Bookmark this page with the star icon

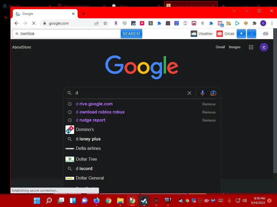[x=105, y=23]
